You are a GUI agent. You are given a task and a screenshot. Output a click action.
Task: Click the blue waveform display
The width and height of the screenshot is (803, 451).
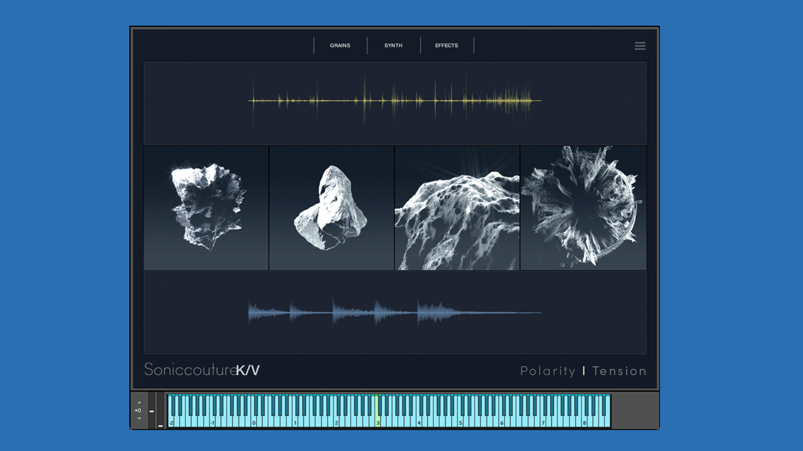tap(394, 312)
